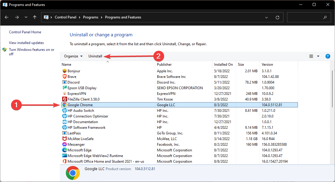Open help with the question mark icon

click(x=328, y=56)
